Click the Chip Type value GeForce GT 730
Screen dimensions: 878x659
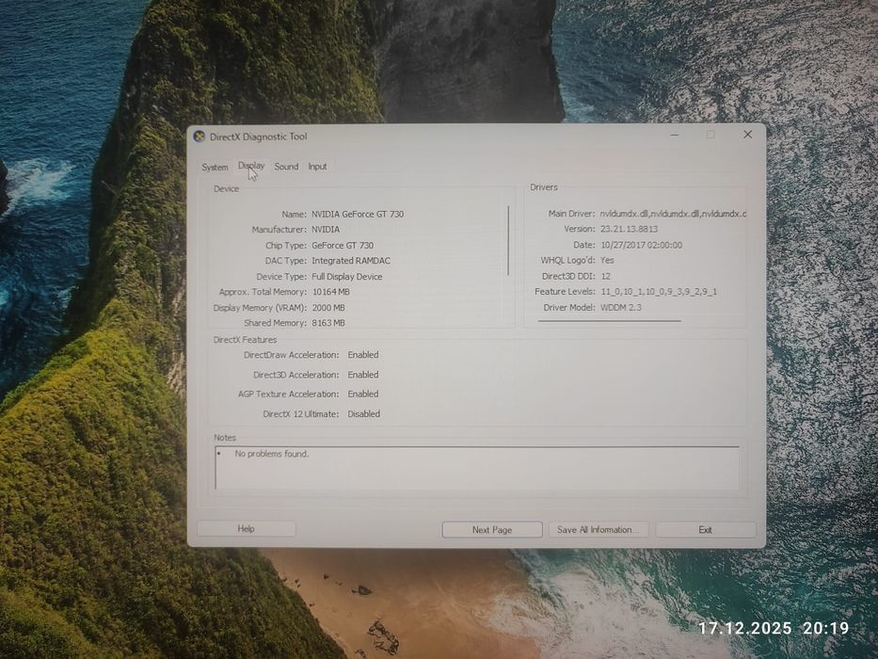click(x=343, y=246)
